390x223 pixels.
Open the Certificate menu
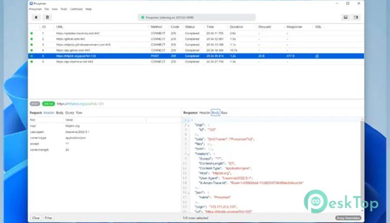tap(76, 9)
